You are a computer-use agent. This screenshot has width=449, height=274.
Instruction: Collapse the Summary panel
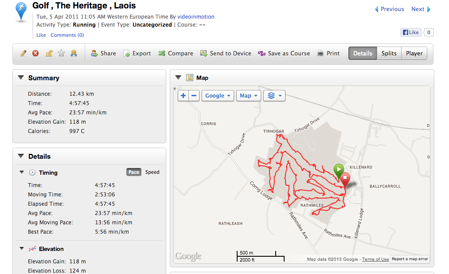21,78
